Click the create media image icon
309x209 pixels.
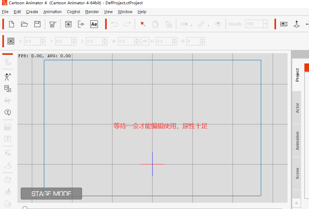[x=8, y=89]
